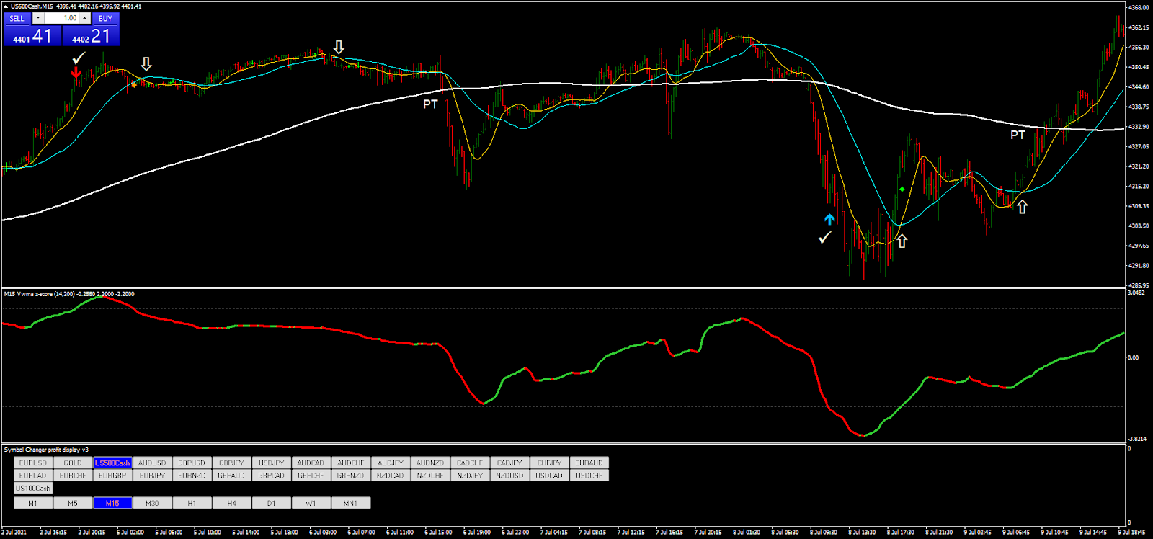Viewport: 1153px width, 539px height.
Task: Switch chart symbol to GBPNZD
Action: (351, 476)
